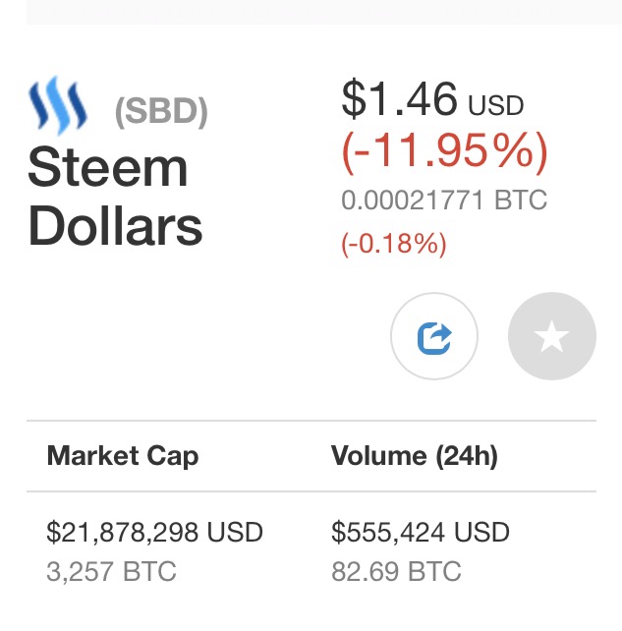
Task: Tap the $555,424 USD volume value
Action: [x=421, y=533]
